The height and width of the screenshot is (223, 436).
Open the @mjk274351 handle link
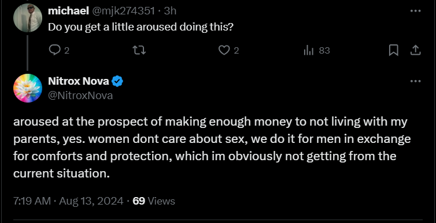(x=123, y=11)
